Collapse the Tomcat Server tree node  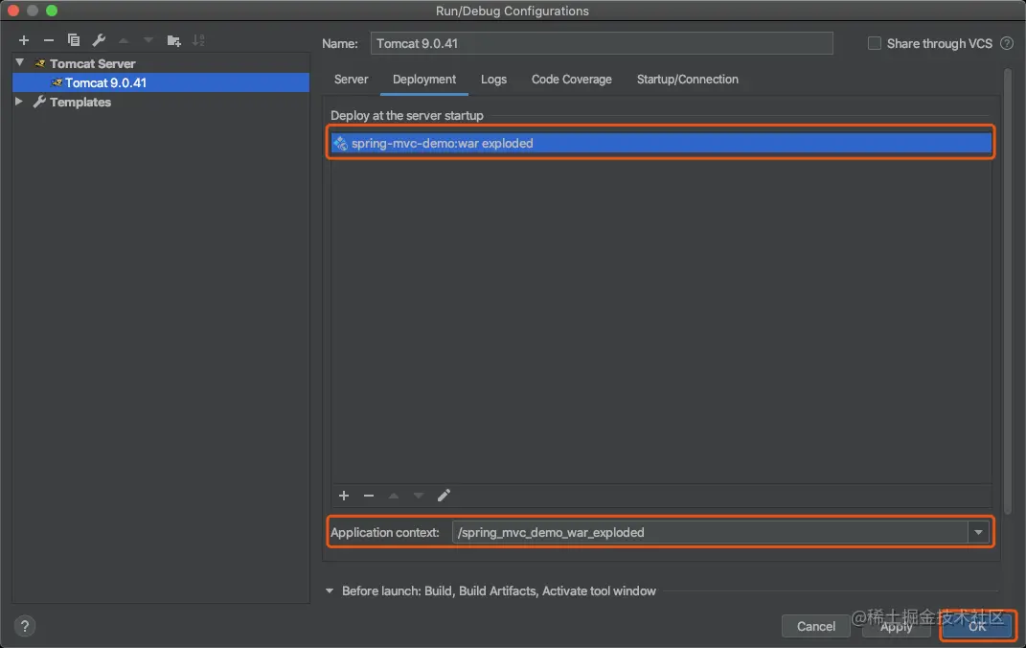click(x=19, y=63)
